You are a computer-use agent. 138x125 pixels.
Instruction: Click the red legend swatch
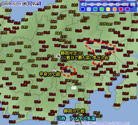point(121,9)
